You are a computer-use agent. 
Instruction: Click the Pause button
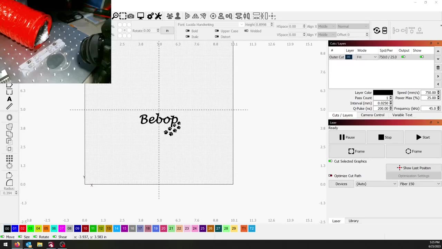point(347,137)
